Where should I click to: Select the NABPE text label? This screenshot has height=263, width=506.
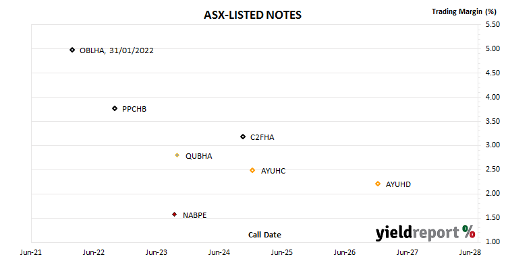click(x=194, y=215)
